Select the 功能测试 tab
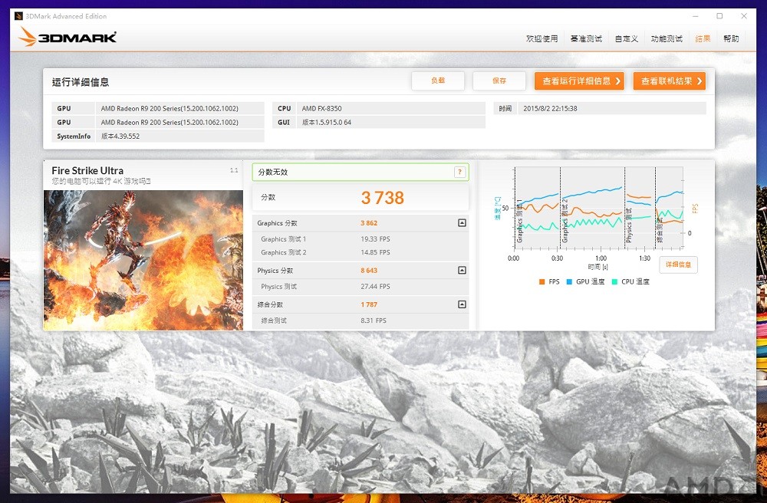767x503 pixels. click(x=667, y=38)
